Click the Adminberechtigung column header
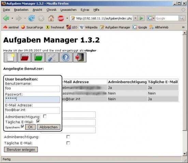The width and height of the screenshot is (188, 163). (127, 82)
